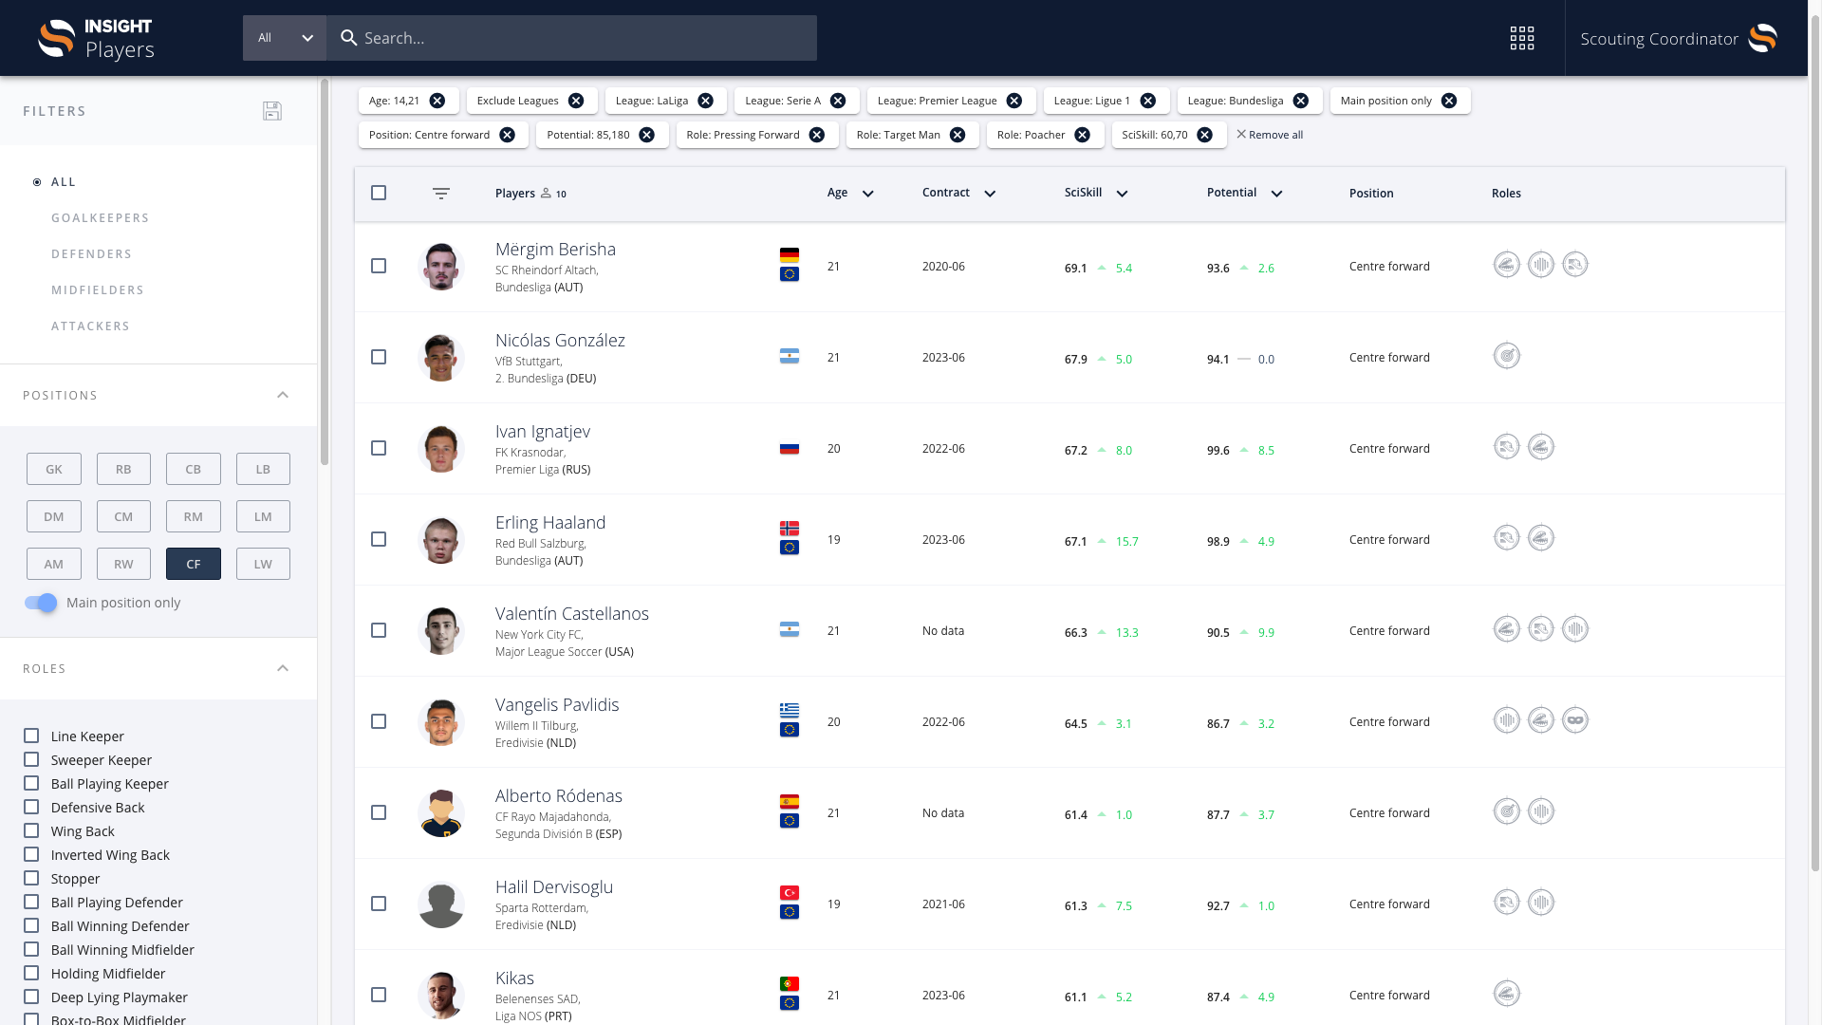The height and width of the screenshot is (1025, 1822).
Task: Open Erling Haaland's player profile
Action: point(550,522)
